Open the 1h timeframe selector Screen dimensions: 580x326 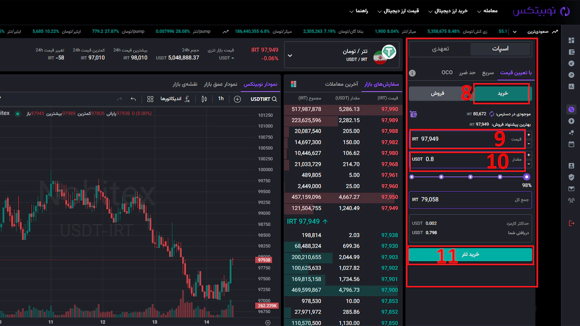click(221, 99)
